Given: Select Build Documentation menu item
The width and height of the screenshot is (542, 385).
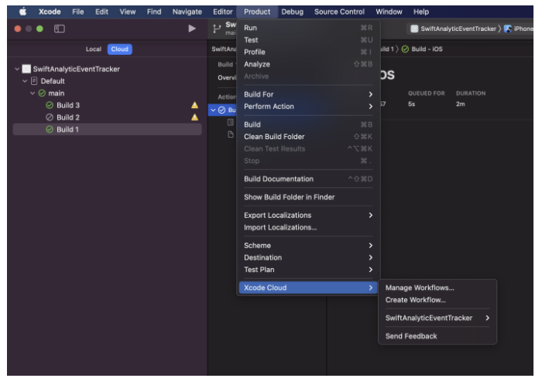Looking at the screenshot, I should tap(308, 179).
